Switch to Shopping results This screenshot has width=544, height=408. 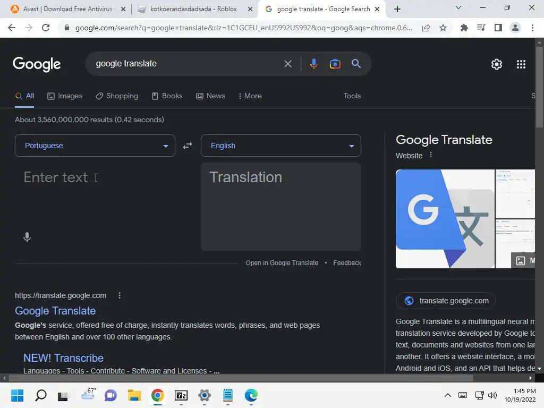(x=117, y=96)
